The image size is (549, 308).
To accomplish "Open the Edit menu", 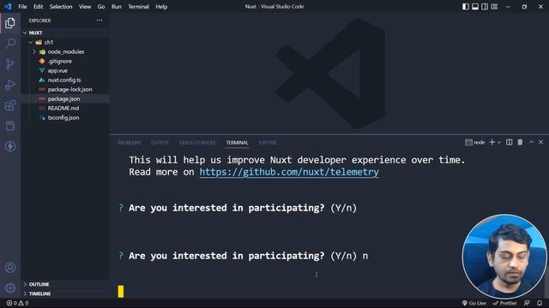I will click(x=38, y=7).
